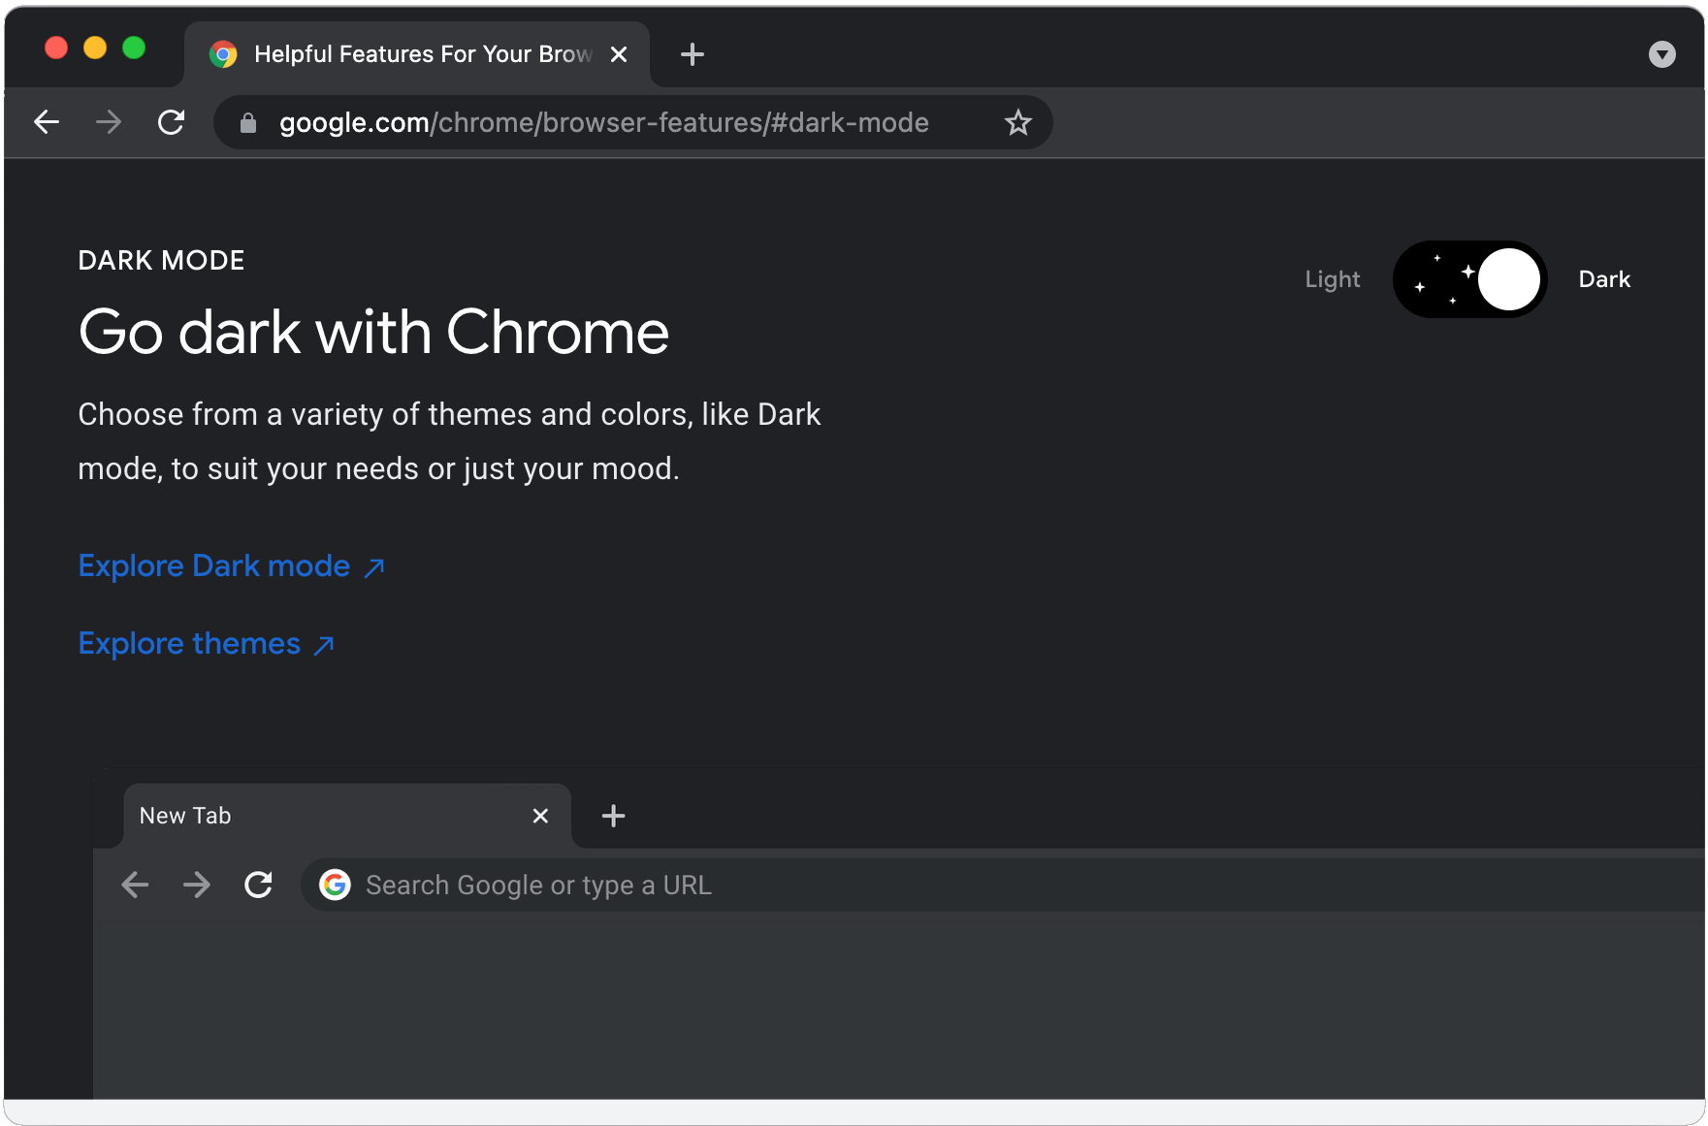Select the Helpful Features browser tab
This screenshot has height=1126, width=1708.
coord(407,54)
